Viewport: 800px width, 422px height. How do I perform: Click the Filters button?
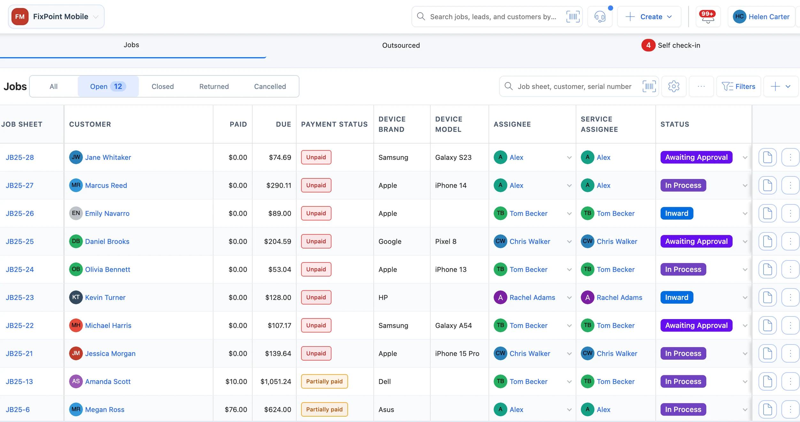739,86
